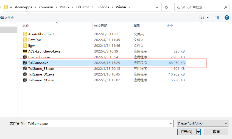The image size is (232, 139).
Task: Select the iigw folder icon
Action: click(25, 45)
